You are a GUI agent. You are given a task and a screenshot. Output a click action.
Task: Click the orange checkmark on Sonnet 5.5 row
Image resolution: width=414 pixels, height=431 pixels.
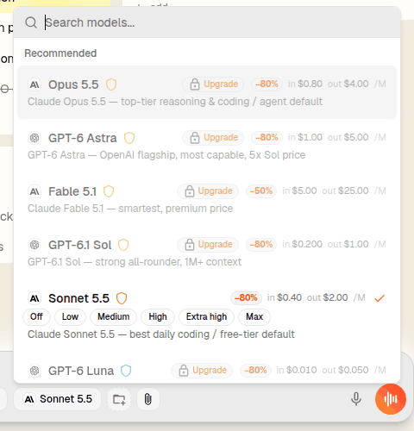click(379, 298)
